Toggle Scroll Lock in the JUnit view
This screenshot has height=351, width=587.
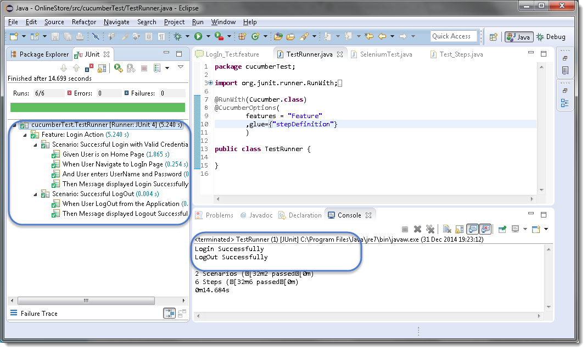point(102,68)
